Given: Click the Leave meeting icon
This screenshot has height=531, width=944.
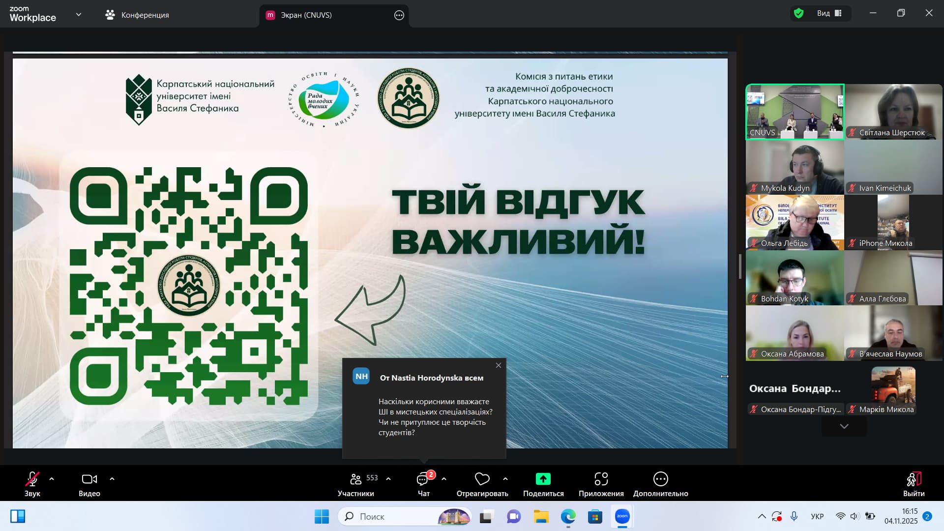Looking at the screenshot, I should click(x=913, y=479).
